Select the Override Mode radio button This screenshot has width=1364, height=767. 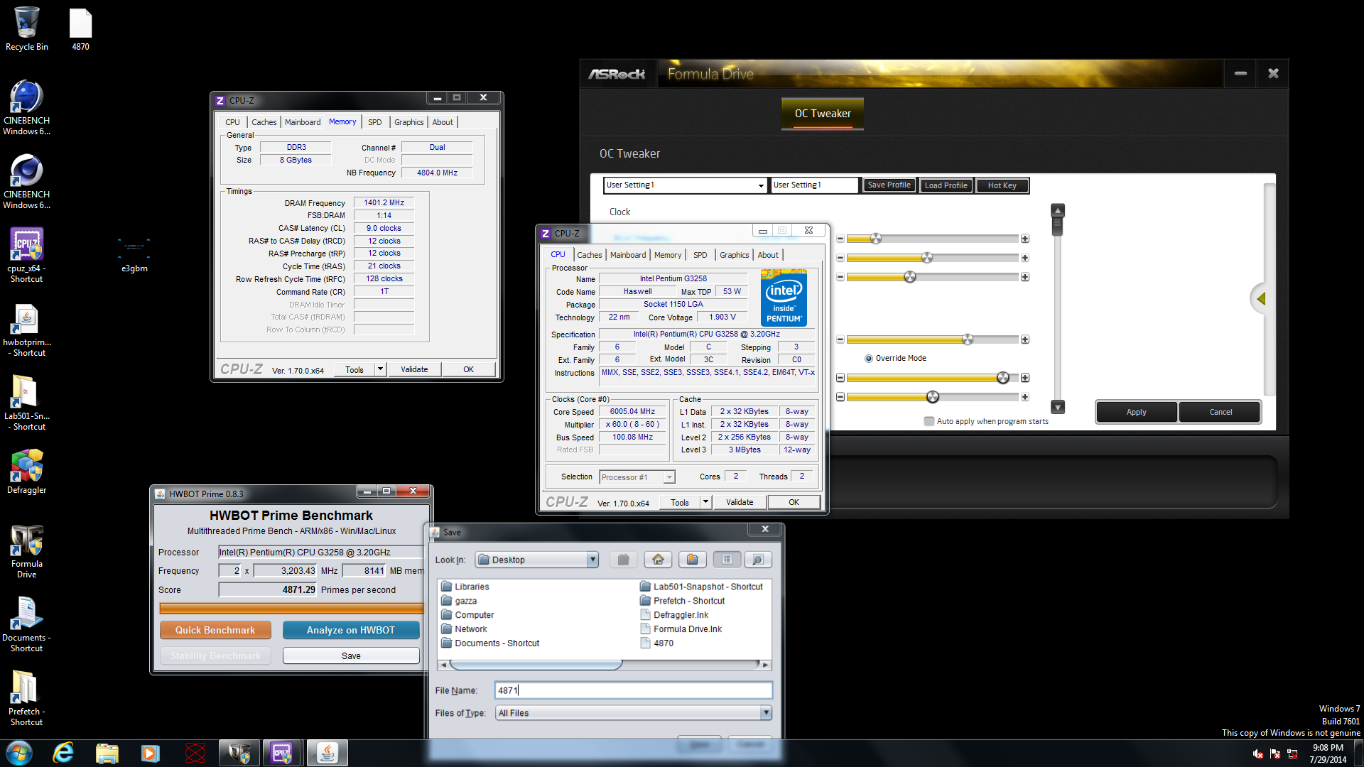point(868,359)
